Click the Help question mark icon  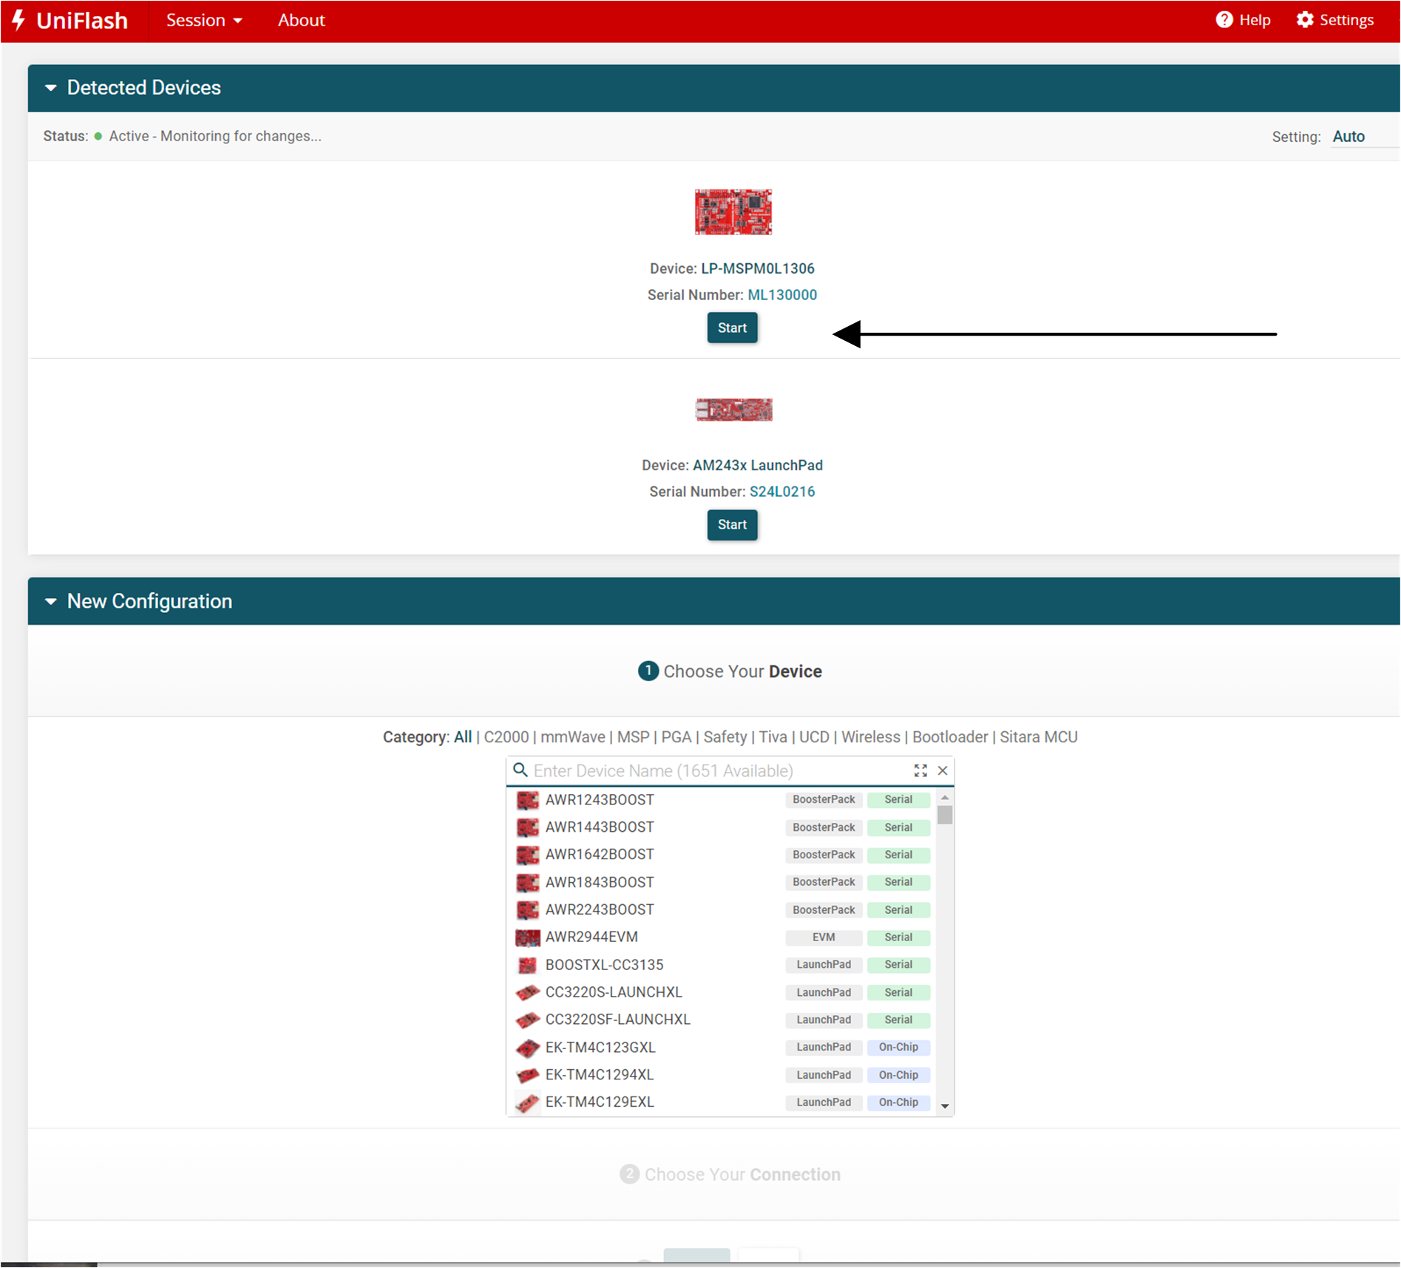tap(1224, 20)
